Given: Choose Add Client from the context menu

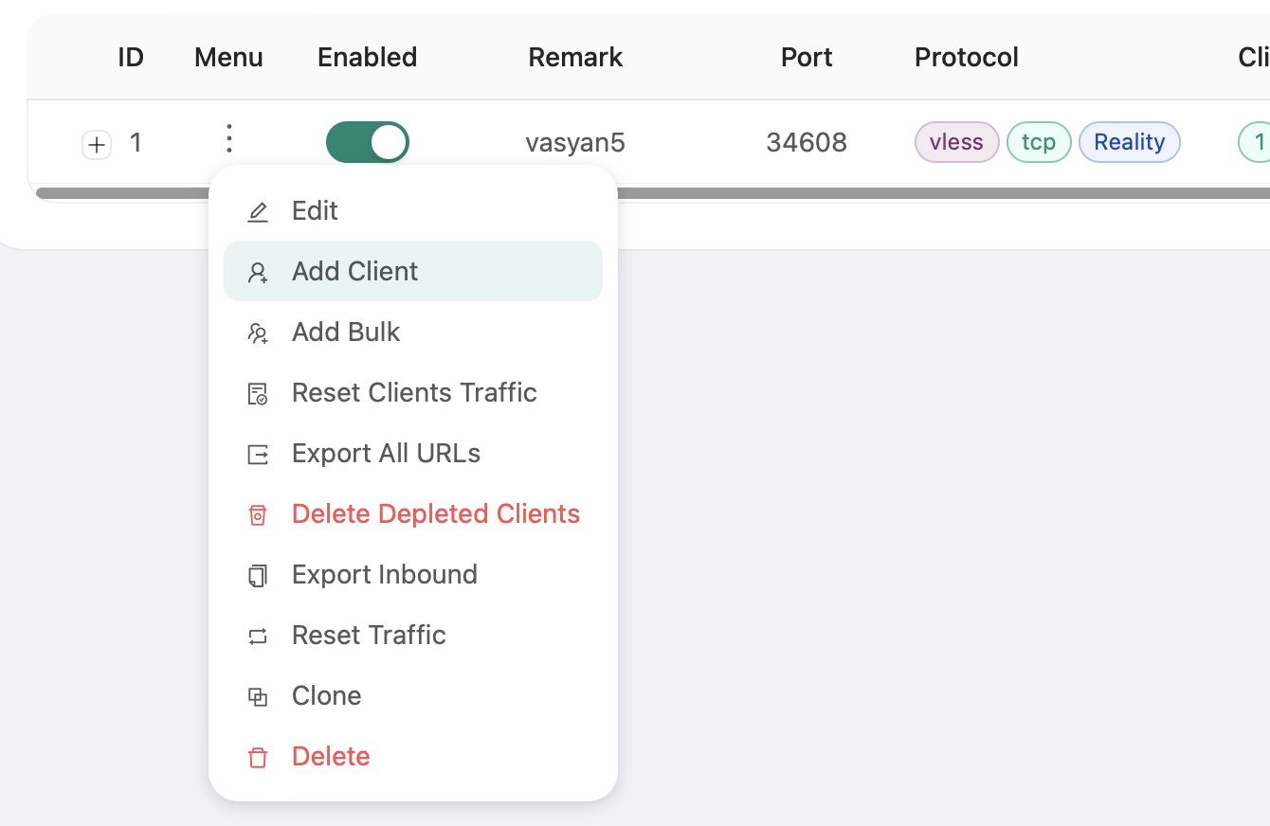Looking at the screenshot, I should point(354,272).
